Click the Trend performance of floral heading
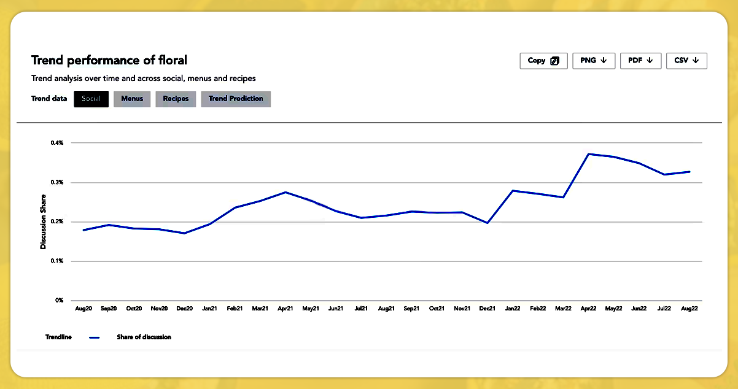The height and width of the screenshot is (389, 738). (x=109, y=60)
